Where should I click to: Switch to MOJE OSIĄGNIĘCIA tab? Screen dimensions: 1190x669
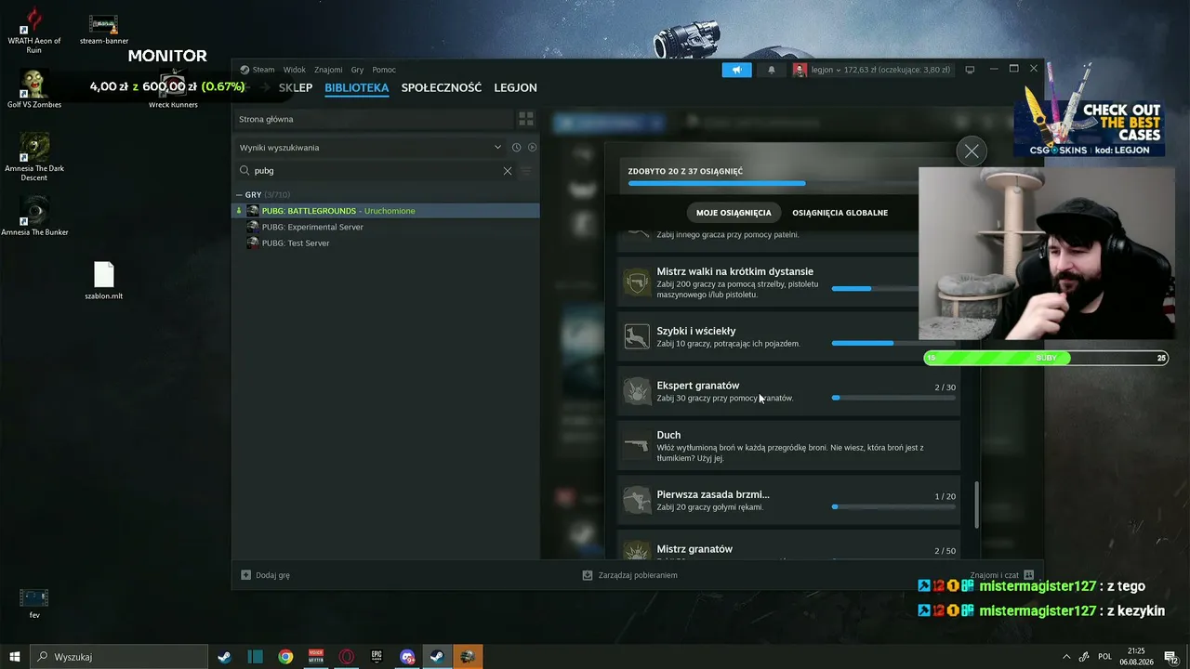click(734, 213)
